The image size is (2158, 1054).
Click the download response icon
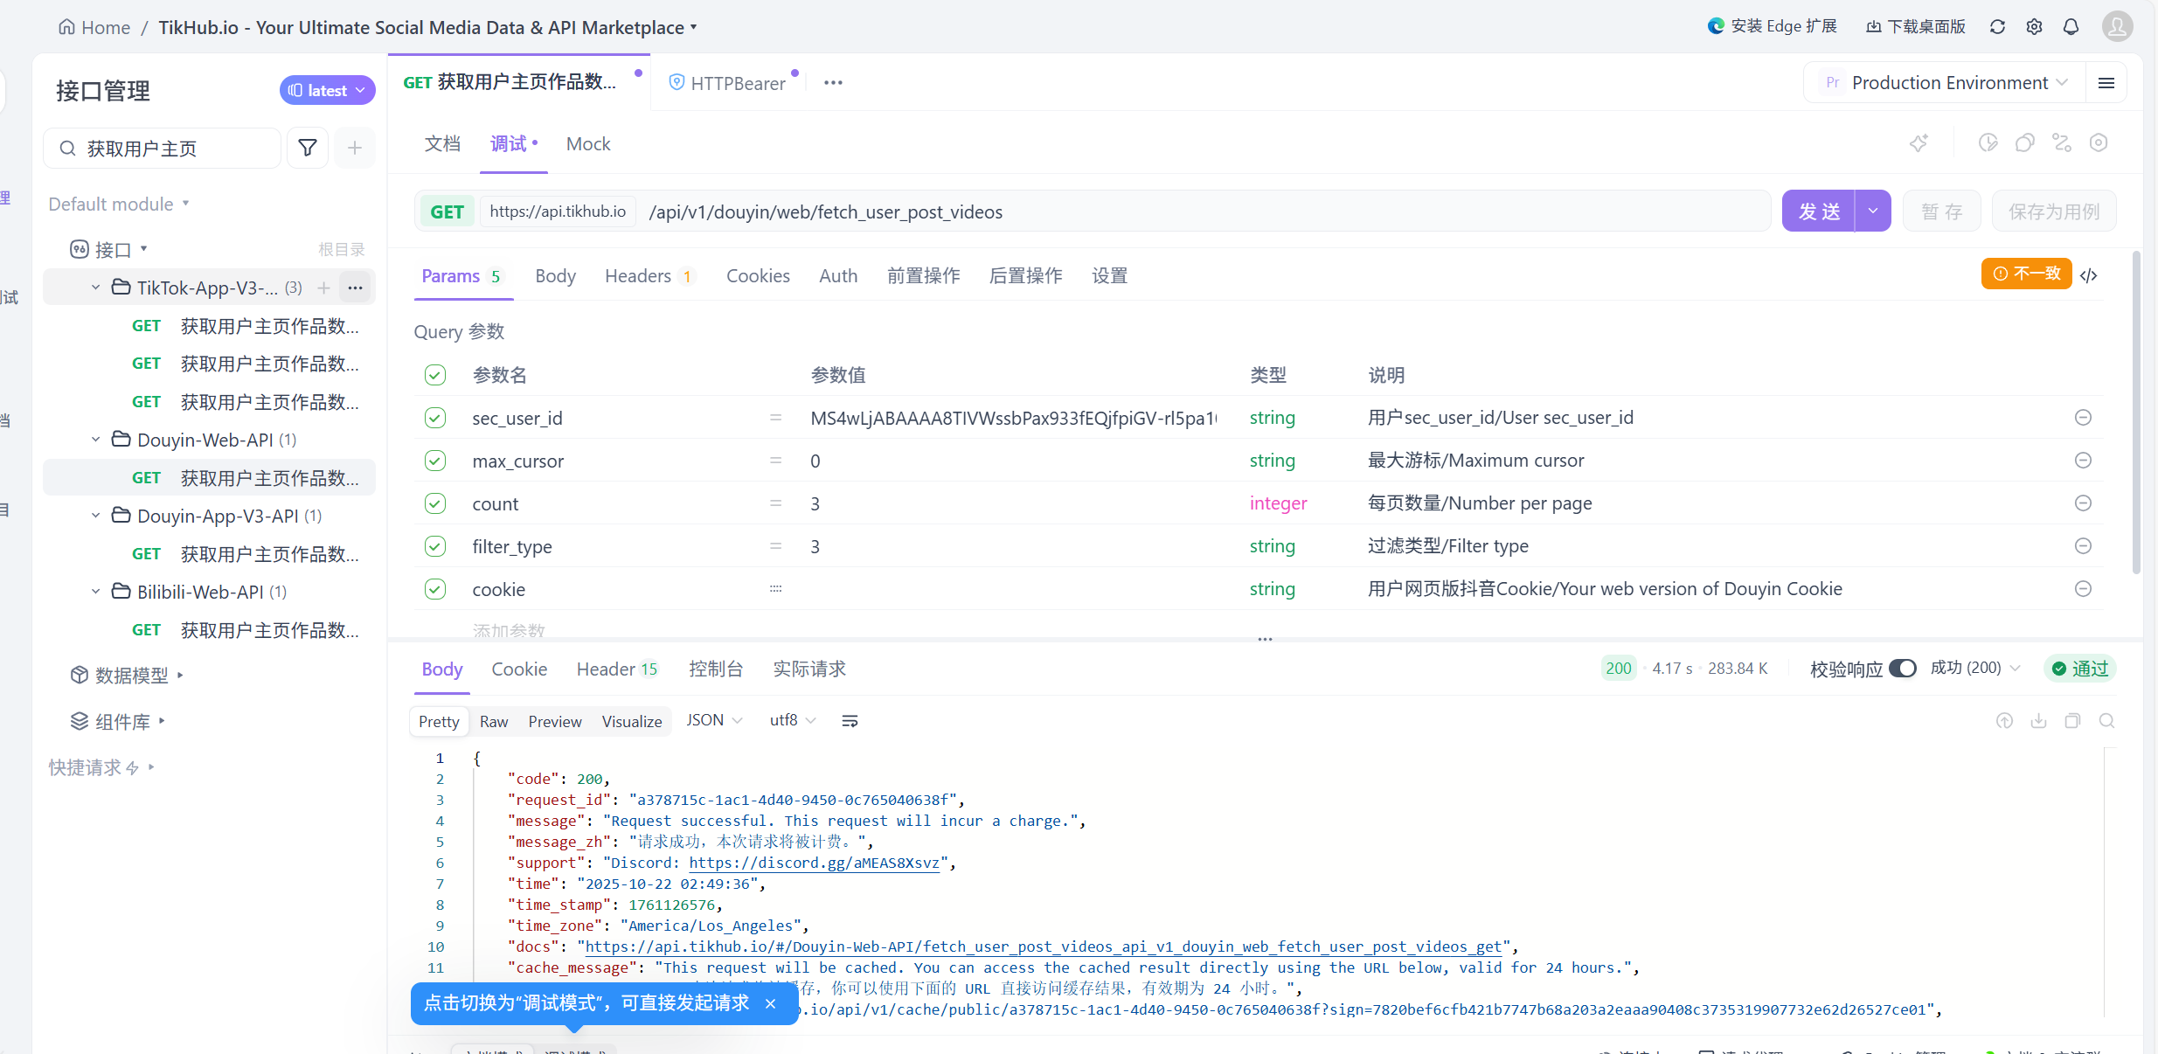click(x=2038, y=721)
